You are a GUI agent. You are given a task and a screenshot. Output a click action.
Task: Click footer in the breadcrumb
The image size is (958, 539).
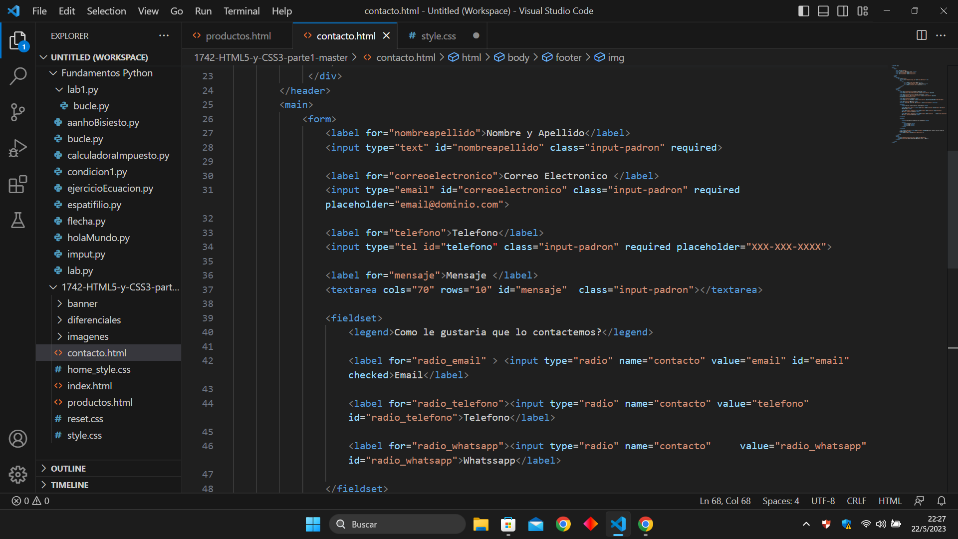pos(568,57)
